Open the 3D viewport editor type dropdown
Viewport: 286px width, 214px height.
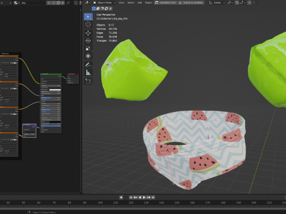point(88,2)
